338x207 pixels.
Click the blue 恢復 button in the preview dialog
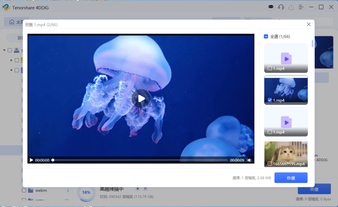[x=291, y=178]
